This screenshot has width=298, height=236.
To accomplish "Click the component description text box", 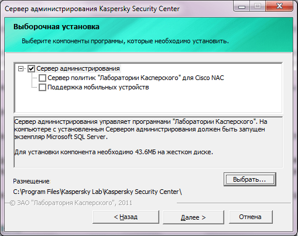I will (x=148, y=142).
